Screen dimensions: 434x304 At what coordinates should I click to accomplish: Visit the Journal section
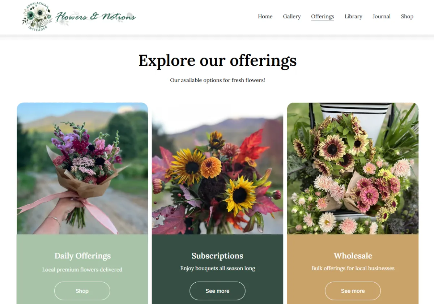click(x=382, y=16)
